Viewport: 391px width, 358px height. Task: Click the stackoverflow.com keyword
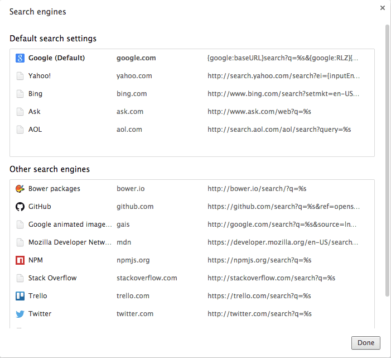[x=147, y=278]
